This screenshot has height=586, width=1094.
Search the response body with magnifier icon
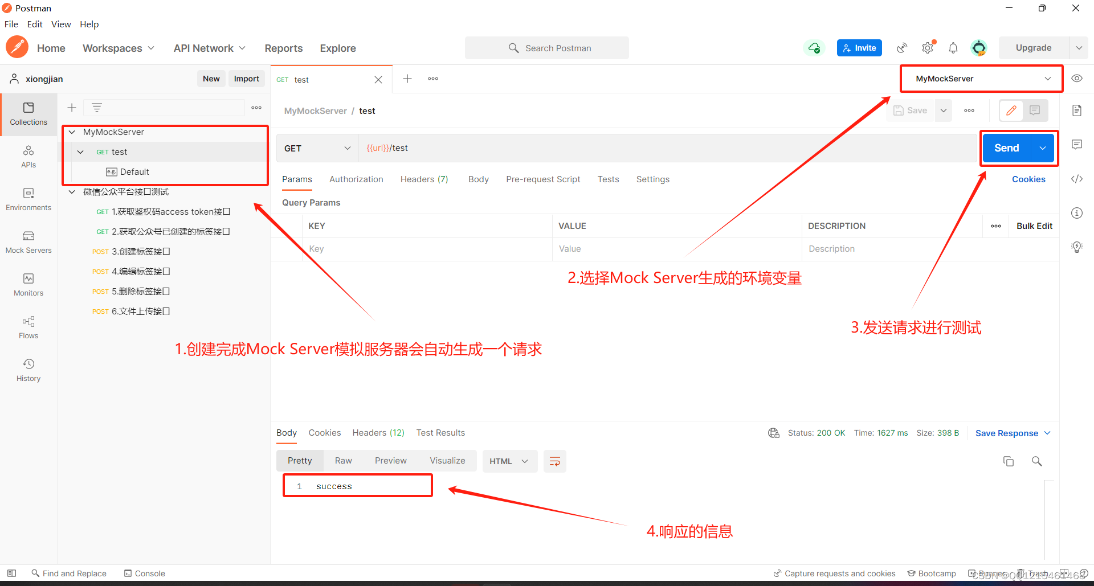1037,461
